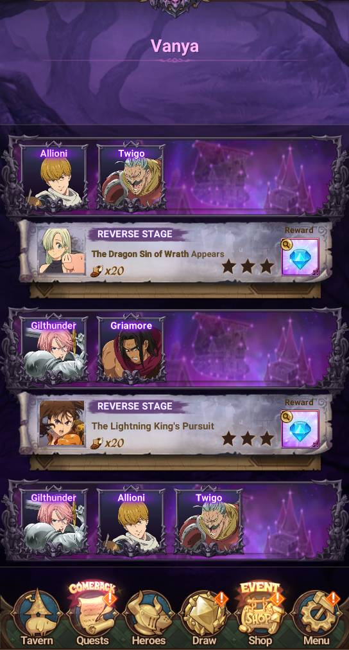Tap diamond reward for Lightning King's Pursuit
The image size is (349, 650).
click(x=301, y=429)
